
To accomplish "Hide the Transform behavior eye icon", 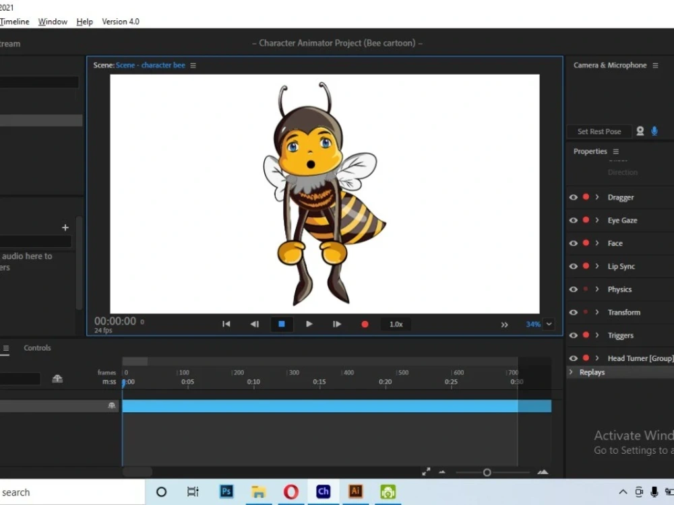I will pyautogui.click(x=574, y=312).
